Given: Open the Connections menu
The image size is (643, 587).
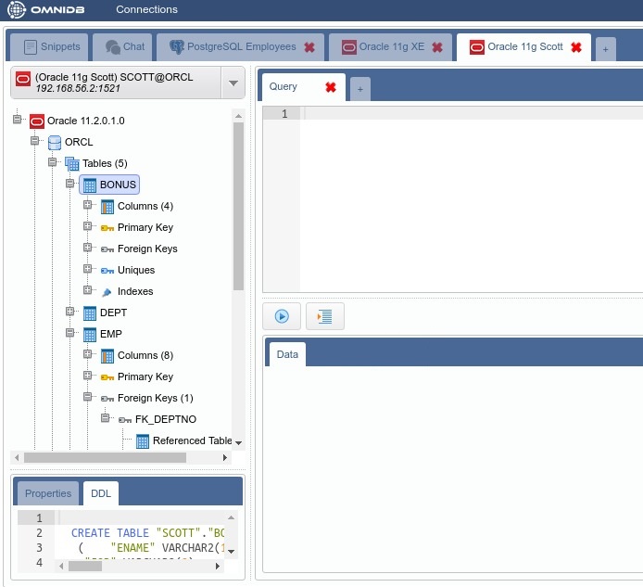Looking at the screenshot, I should tap(146, 9).
